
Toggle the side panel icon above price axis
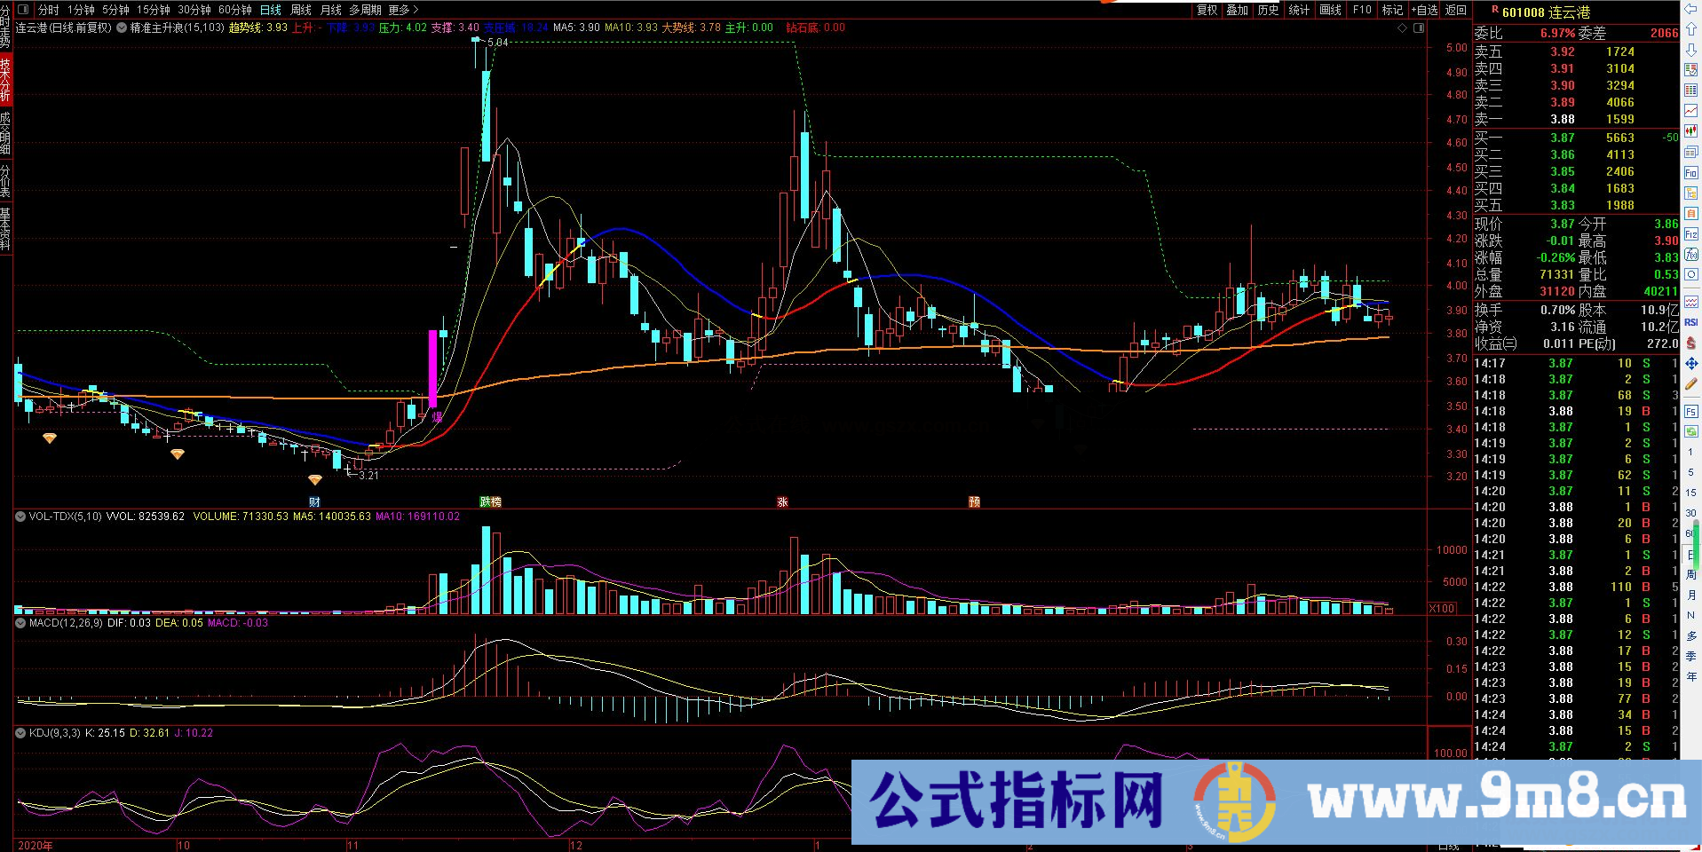(x=1419, y=28)
